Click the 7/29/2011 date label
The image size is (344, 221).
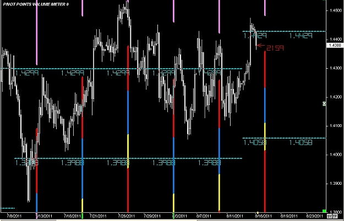coord(152,216)
